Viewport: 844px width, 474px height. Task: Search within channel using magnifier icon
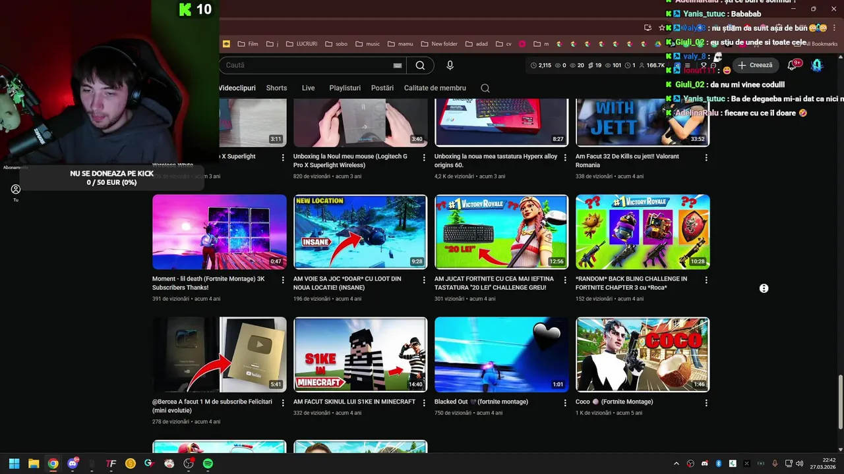(485, 88)
